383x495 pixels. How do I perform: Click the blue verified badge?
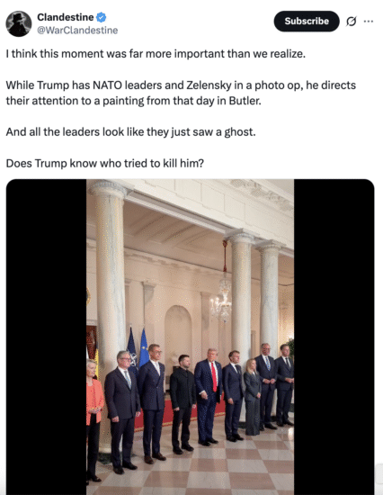pyautogui.click(x=102, y=17)
